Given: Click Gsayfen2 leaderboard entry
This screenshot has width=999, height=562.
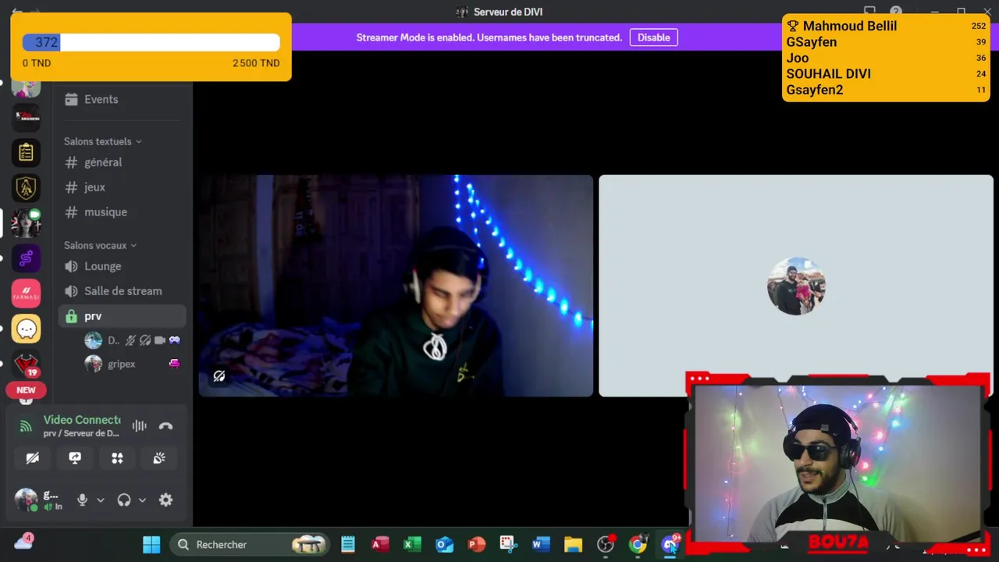Looking at the screenshot, I should pos(886,90).
